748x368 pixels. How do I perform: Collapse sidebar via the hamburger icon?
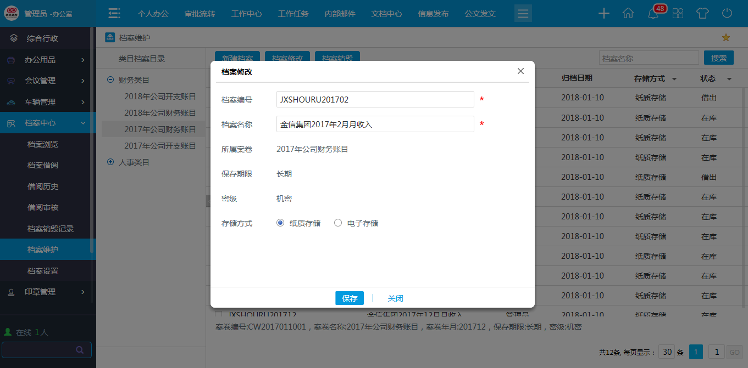click(114, 13)
